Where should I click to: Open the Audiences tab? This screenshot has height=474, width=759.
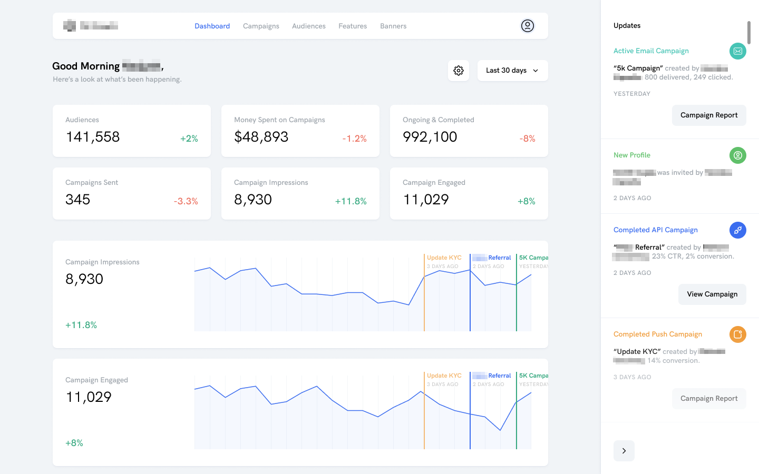[x=308, y=26]
